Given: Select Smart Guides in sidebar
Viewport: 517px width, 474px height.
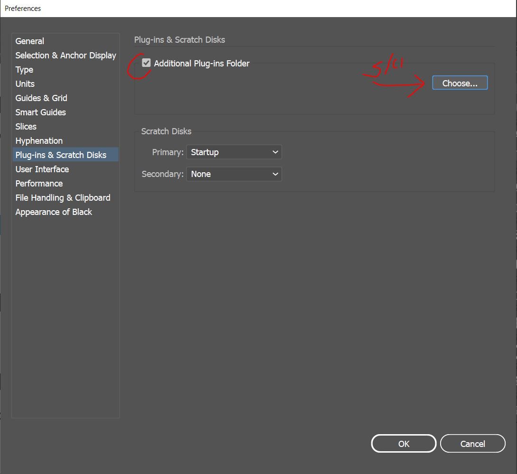Looking at the screenshot, I should [x=41, y=112].
